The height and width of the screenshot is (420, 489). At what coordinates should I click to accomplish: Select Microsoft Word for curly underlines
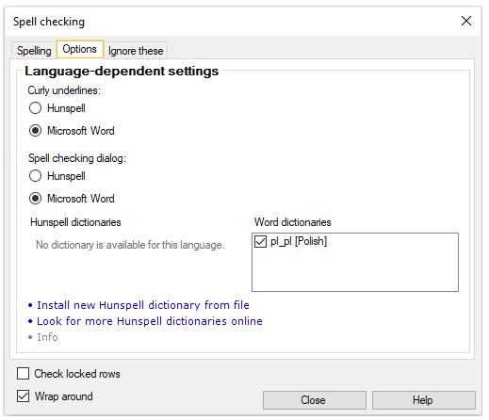[35, 131]
